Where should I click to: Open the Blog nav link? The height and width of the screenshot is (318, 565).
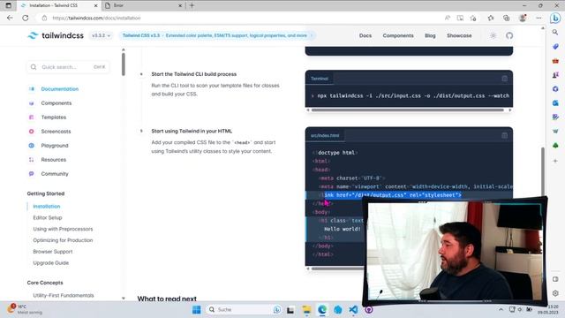point(430,35)
